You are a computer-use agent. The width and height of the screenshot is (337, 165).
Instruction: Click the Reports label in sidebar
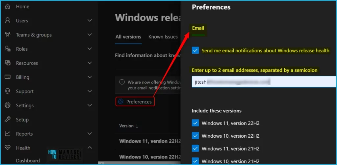point(24,134)
